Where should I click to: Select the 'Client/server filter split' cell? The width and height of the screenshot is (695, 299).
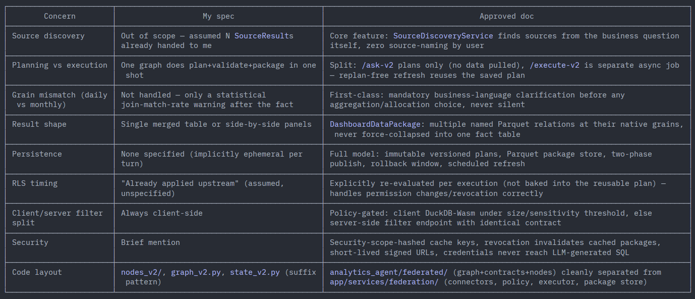click(x=60, y=218)
